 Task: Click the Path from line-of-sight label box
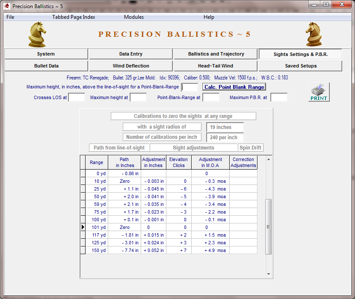click(119, 148)
